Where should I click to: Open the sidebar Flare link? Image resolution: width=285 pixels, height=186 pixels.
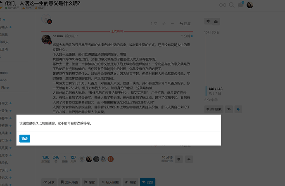pos(5,87)
